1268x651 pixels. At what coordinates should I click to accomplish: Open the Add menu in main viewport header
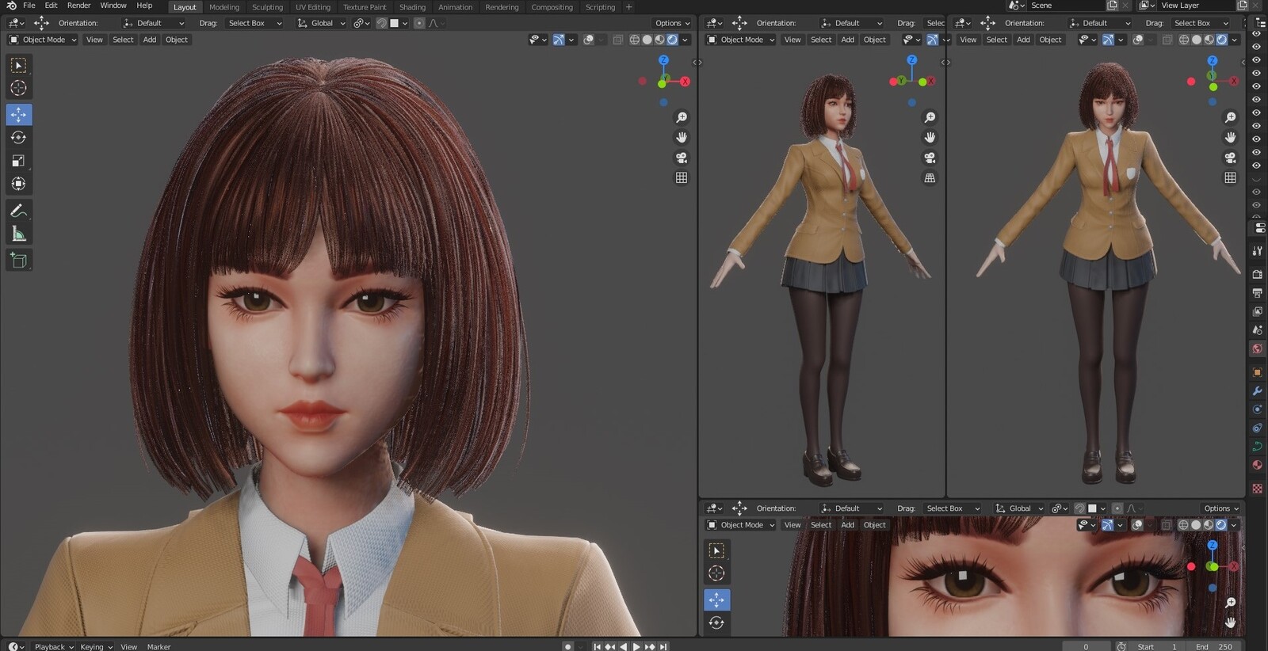149,40
